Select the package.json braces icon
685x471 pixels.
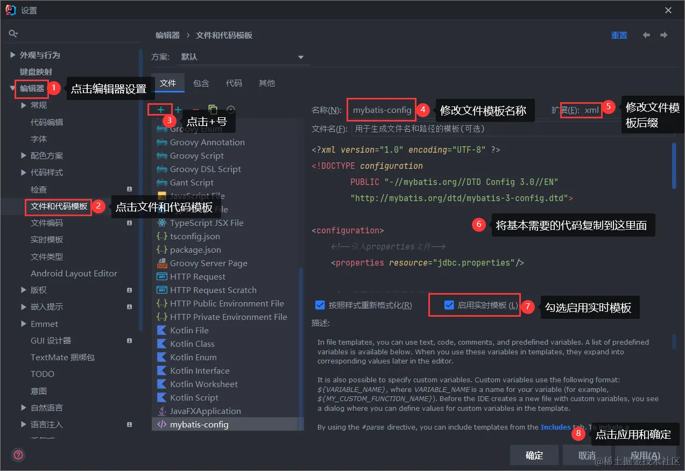[x=161, y=249]
